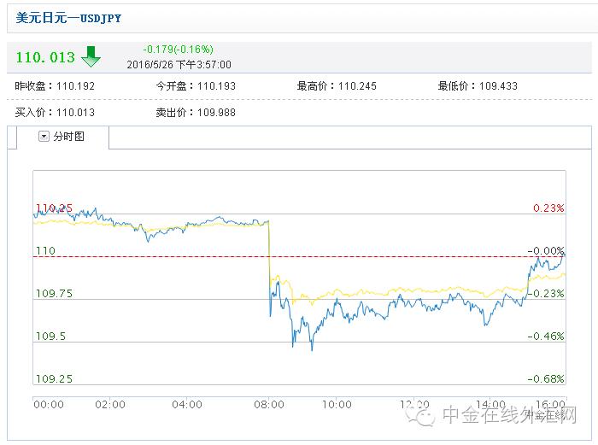
Task: Click 最高价 value 110.245
Action: point(357,86)
